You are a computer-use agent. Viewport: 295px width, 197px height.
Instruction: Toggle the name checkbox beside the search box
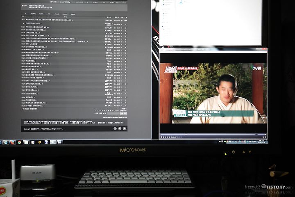(x=95, y=113)
